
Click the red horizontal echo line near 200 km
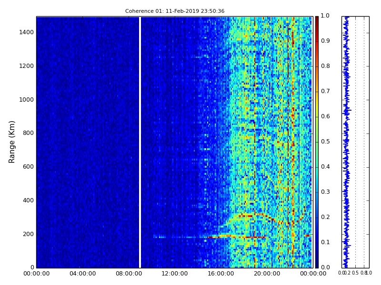click(x=236, y=237)
